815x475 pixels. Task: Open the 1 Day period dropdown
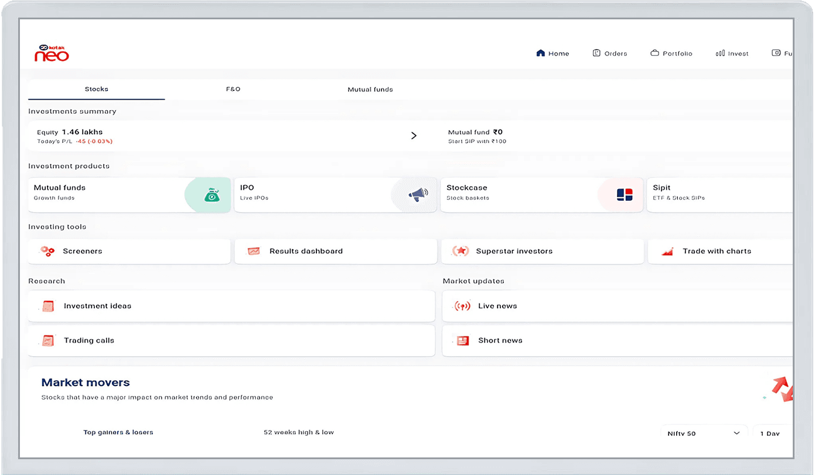[x=771, y=433]
